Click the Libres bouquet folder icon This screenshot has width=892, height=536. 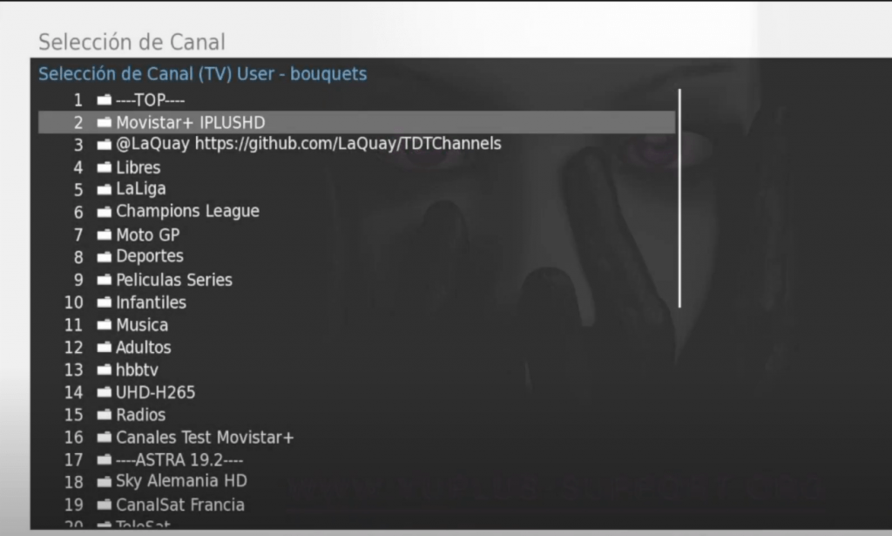pyautogui.click(x=105, y=167)
